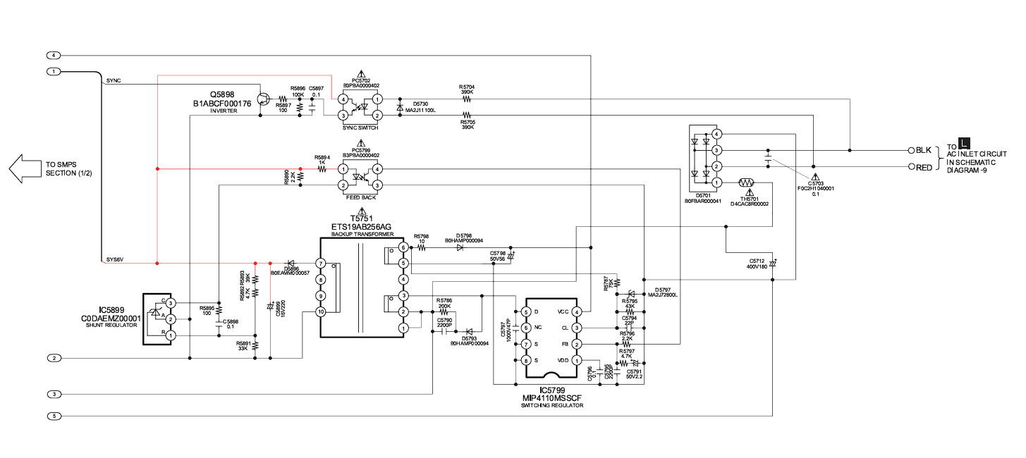Click the SYS6V signal label
This screenshot has width=1026, height=458.
click(x=116, y=259)
